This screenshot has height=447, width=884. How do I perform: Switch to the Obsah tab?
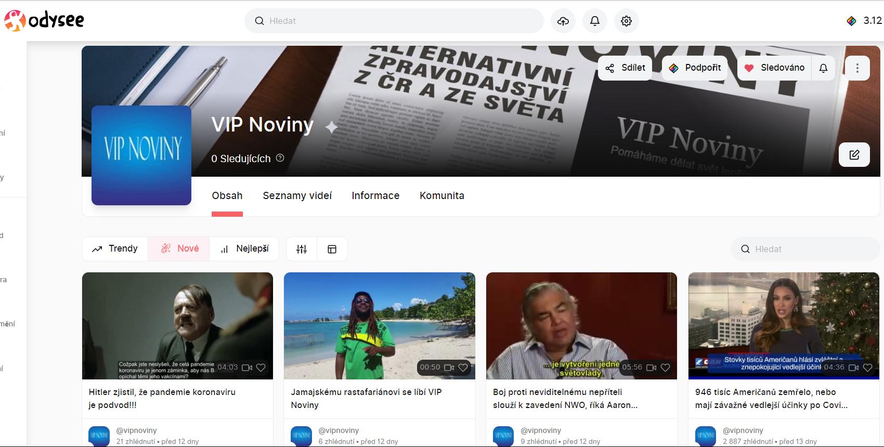(x=227, y=196)
